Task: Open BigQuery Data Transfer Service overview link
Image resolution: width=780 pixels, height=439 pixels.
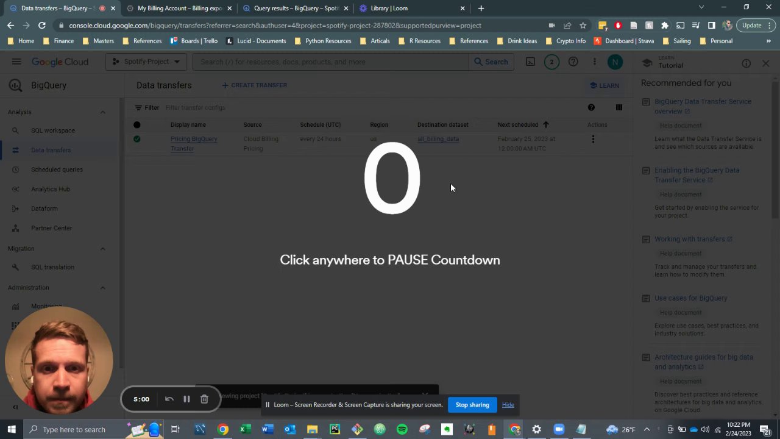Action: tap(703, 106)
